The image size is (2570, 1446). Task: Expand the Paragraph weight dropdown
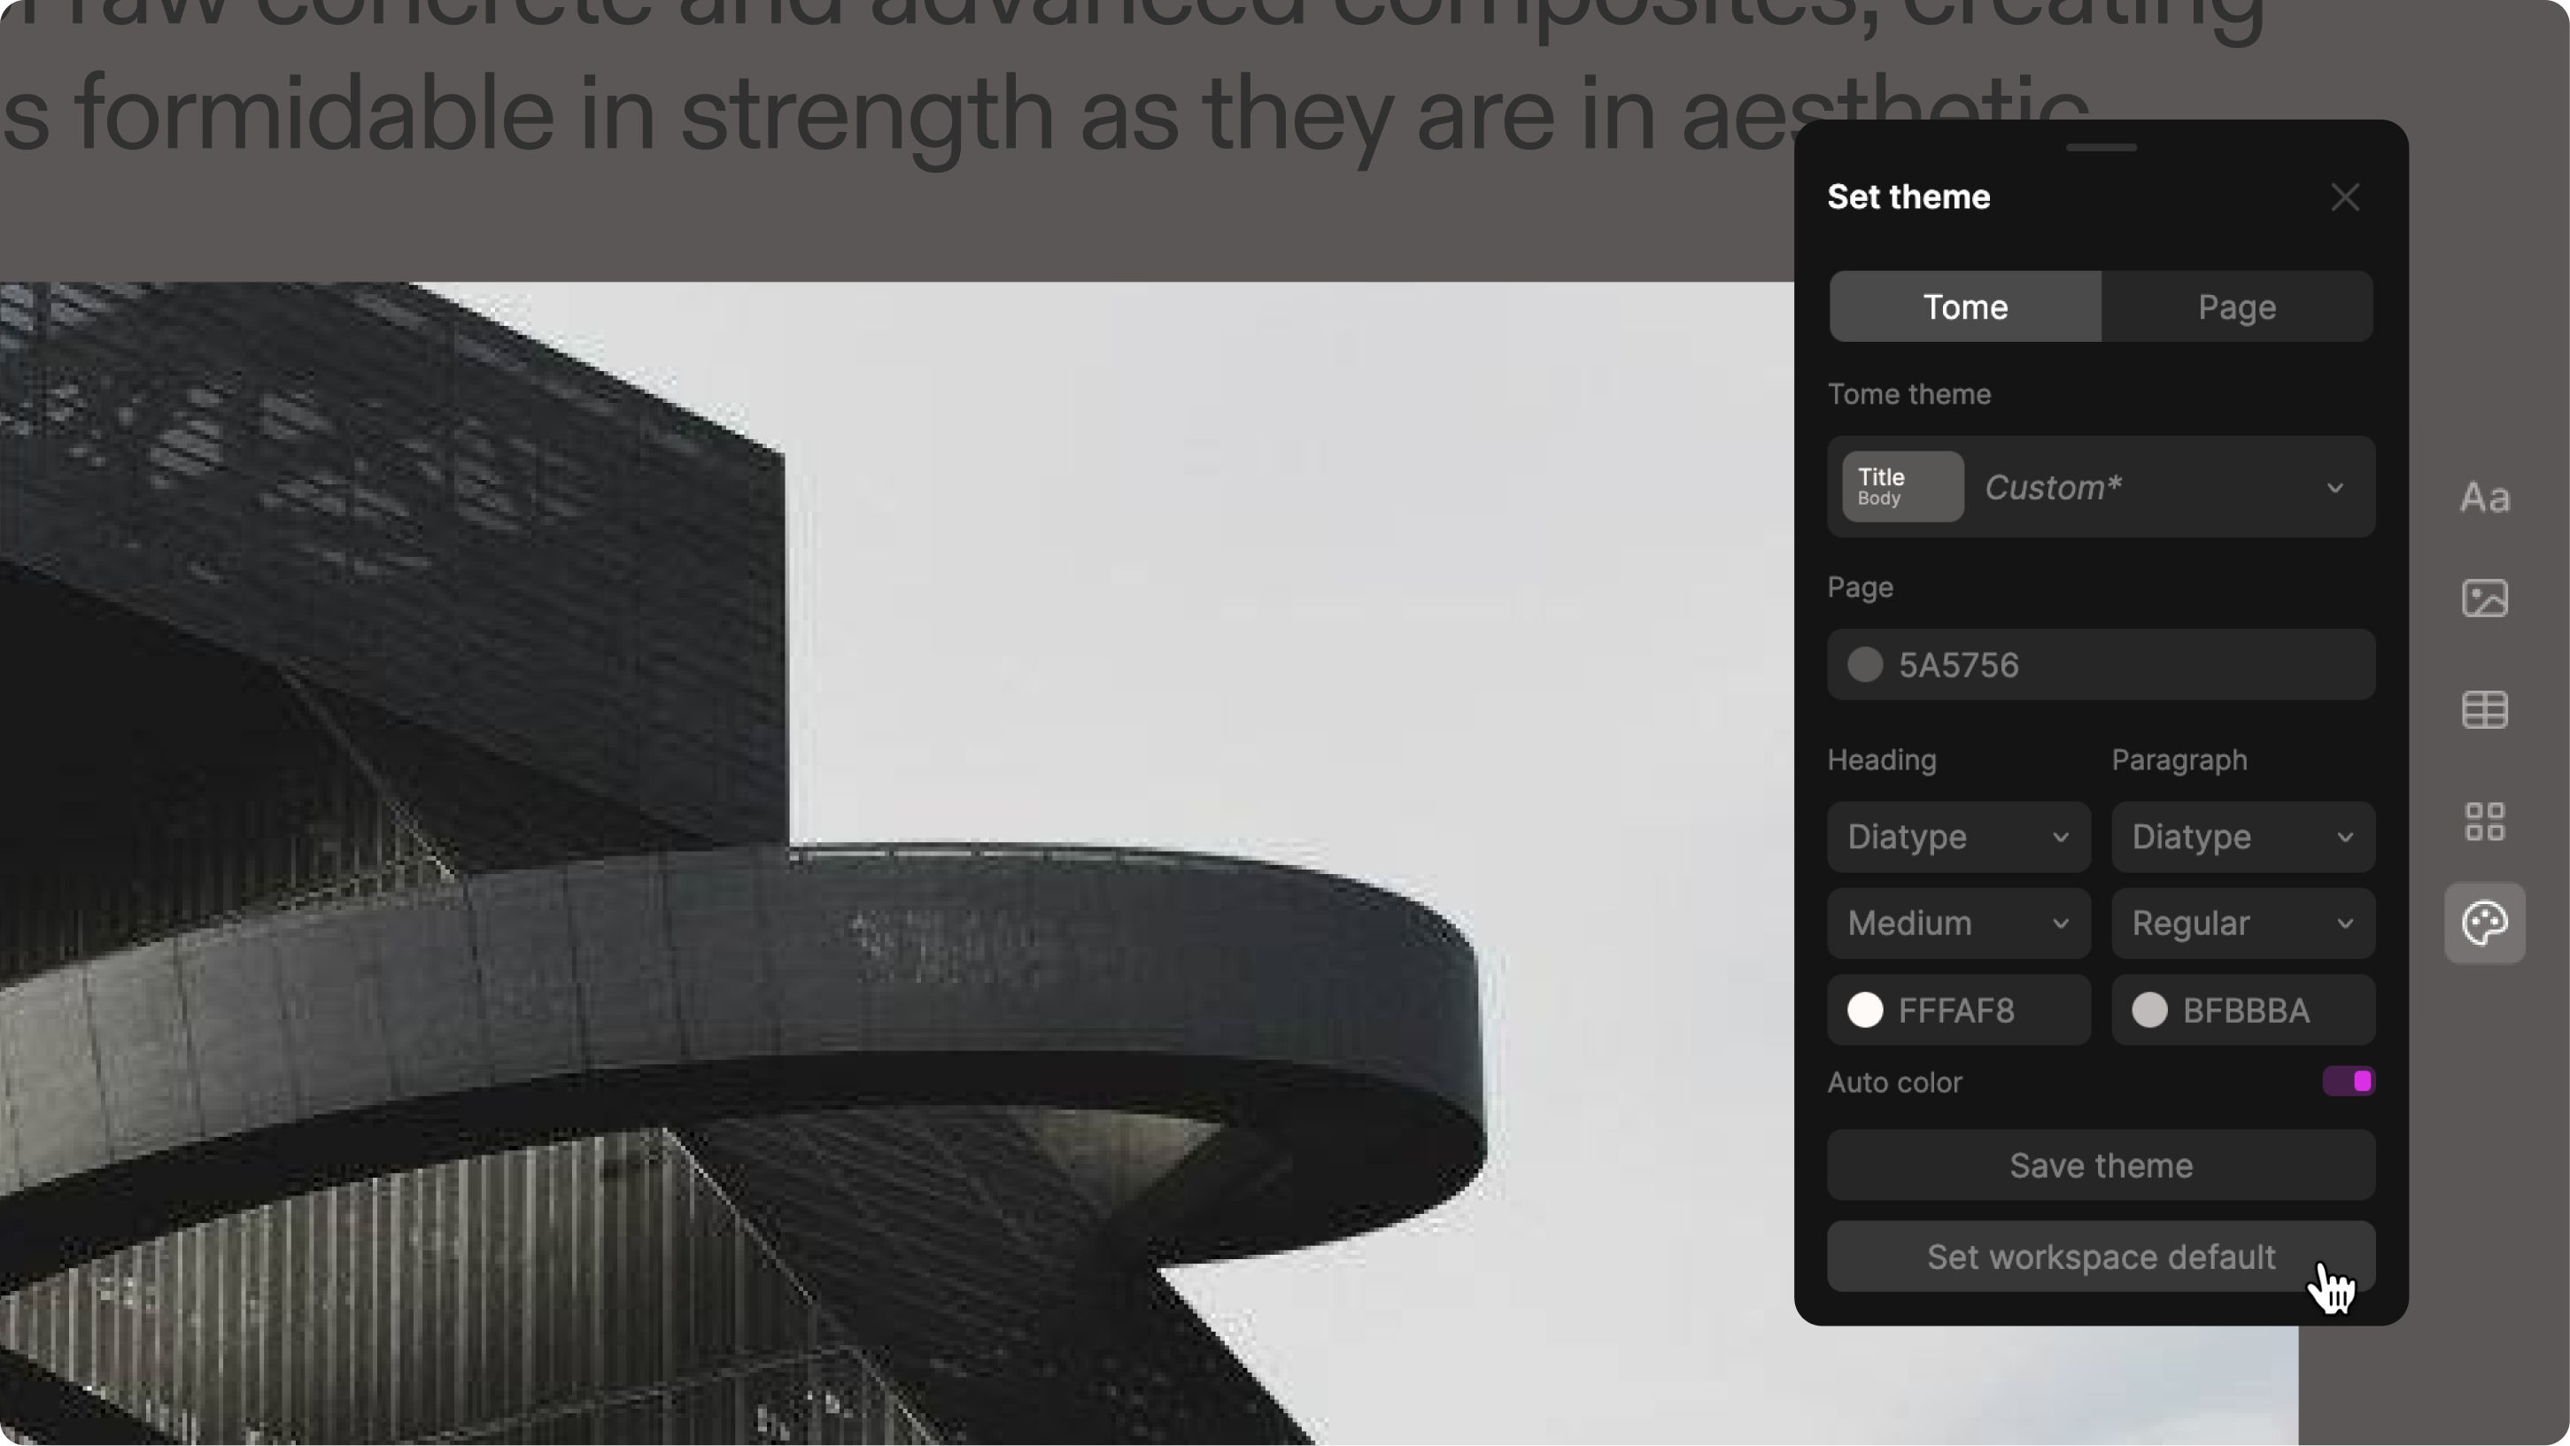(x=2241, y=922)
